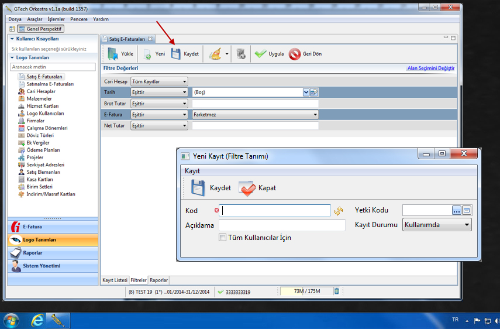Switch to Raporlar bottom tab

coord(158,280)
